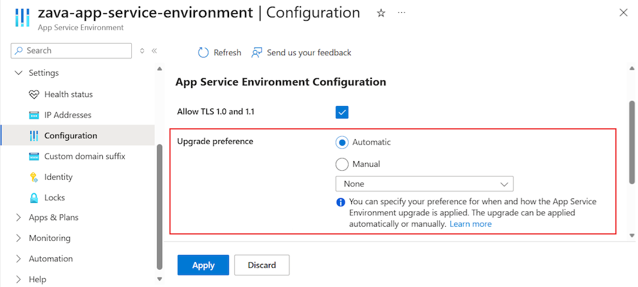This screenshot has width=638, height=287.
Task: Select the Manual upgrade preference
Action: click(342, 164)
